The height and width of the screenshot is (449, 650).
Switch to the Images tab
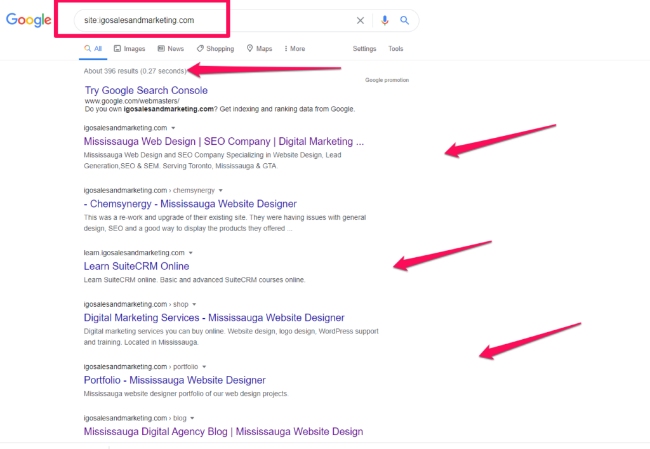[129, 48]
